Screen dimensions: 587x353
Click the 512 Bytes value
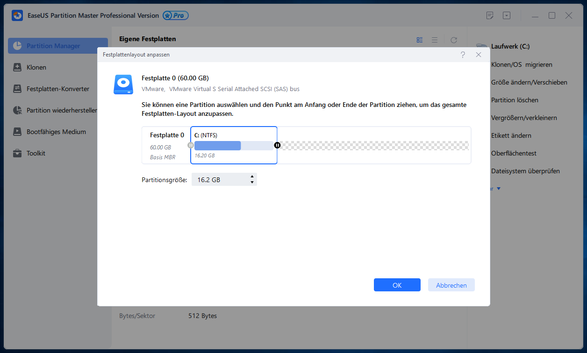[x=202, y=316]
